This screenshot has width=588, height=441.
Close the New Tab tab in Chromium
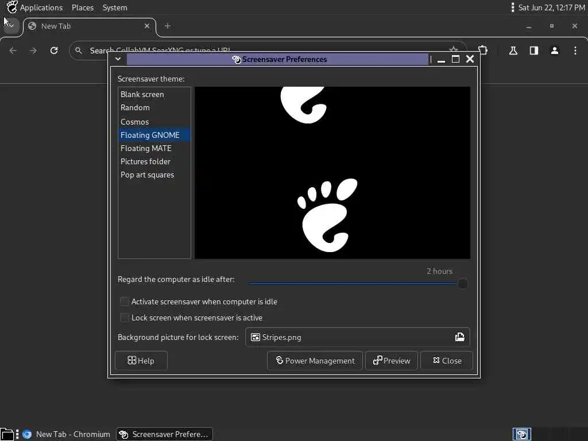coord(147,26)
